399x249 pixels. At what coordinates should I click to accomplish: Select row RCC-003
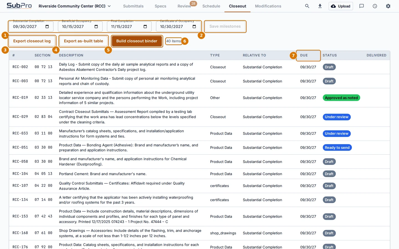199,81
